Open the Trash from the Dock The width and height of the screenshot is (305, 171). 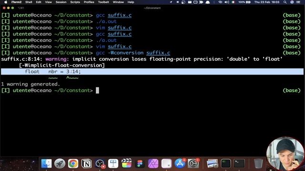(258, 163)
